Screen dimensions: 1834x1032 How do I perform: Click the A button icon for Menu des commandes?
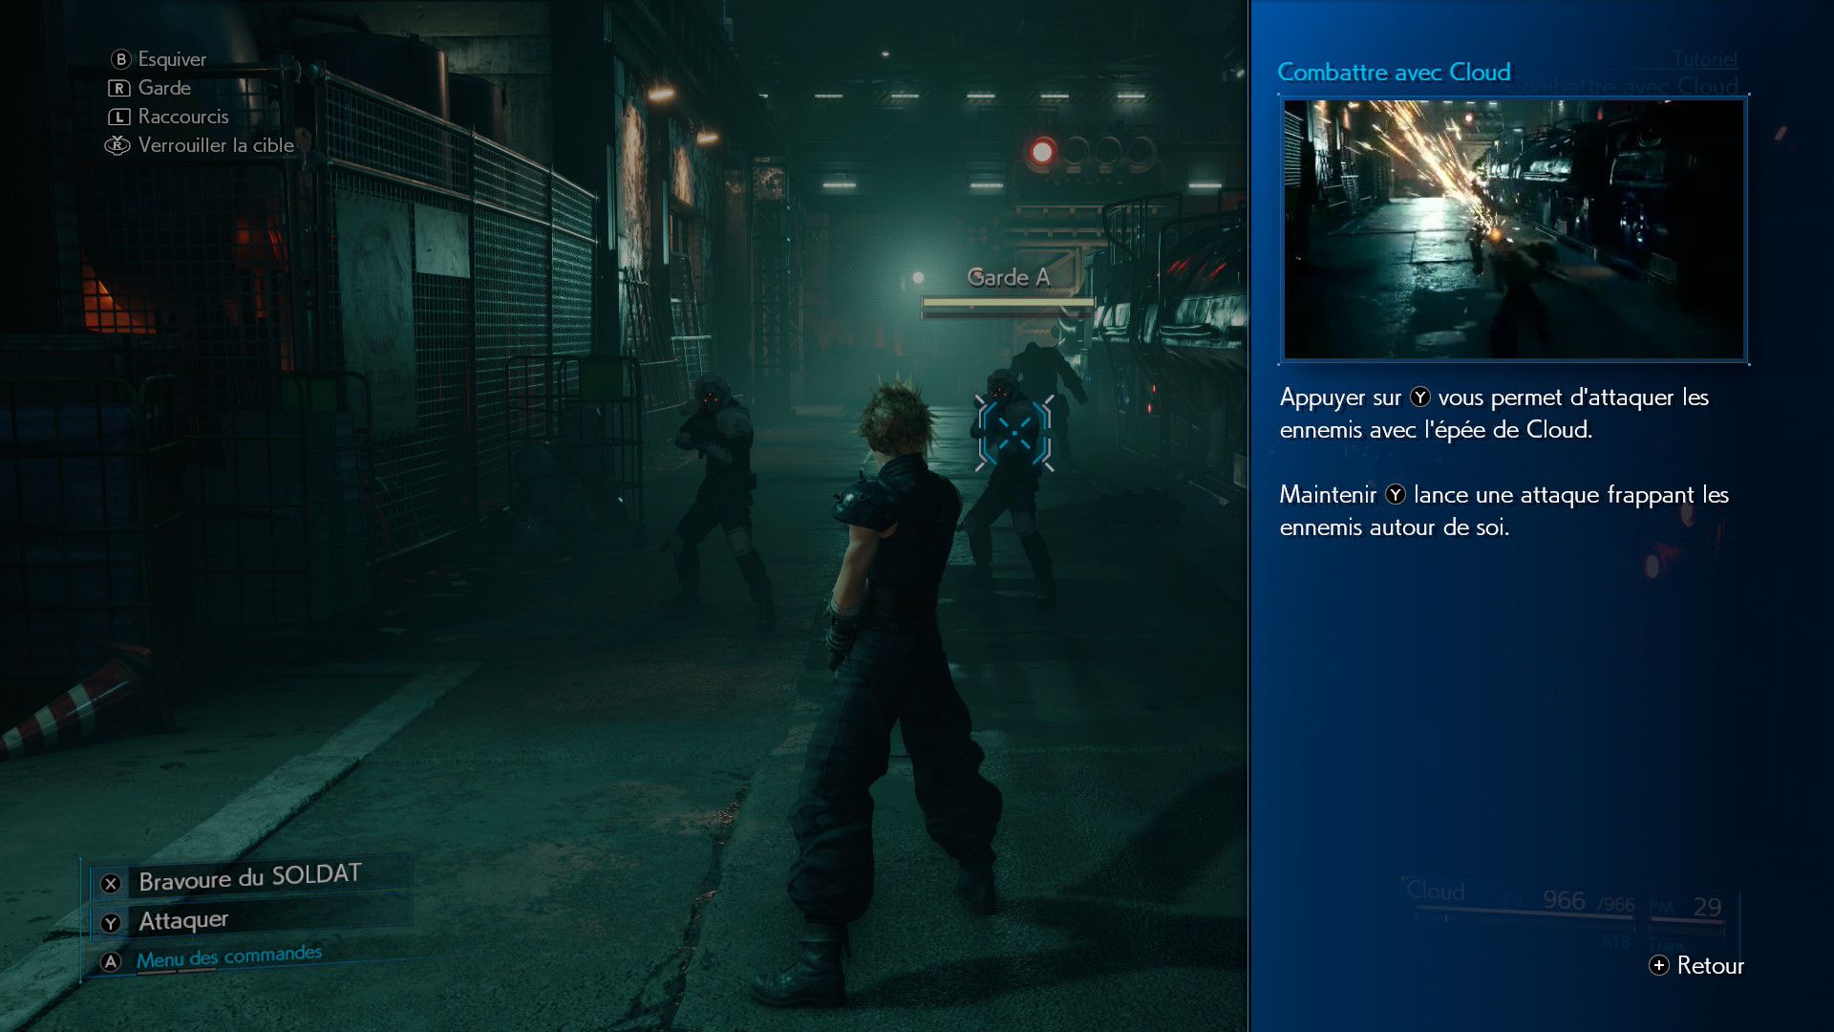(111, 962)
